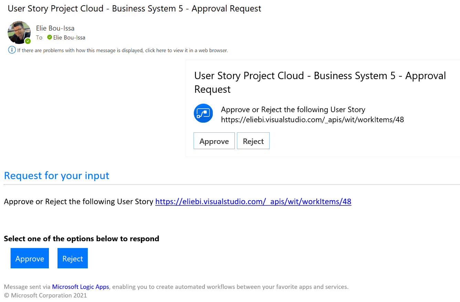The image size is (460, 302).
Task: Open the workItems/48 hyperlink
Action: pyautogui.click(x=253, y=201)
